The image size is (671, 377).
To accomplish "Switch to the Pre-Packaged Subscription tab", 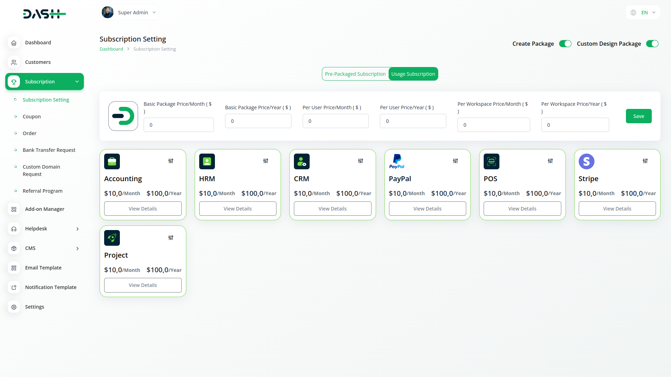I will pos(355,74).
